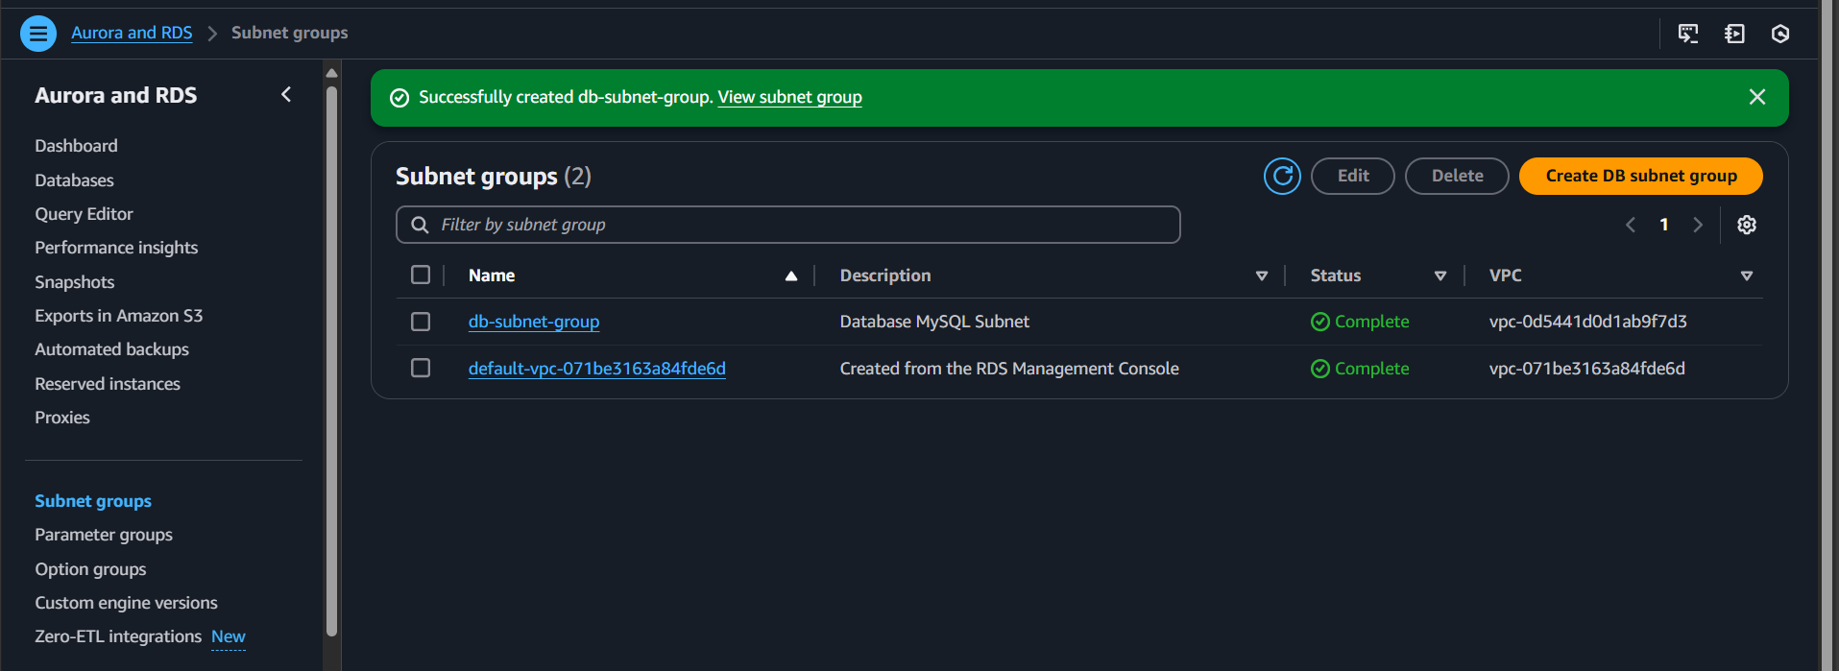The width and height of the screenshot is (1839, 671).
Task: Click the Status column header
Action: tap(1336, 276)
